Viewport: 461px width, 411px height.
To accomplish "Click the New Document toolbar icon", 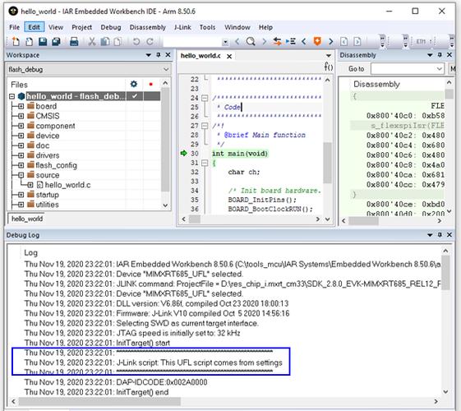I will [x=16, y=41].
